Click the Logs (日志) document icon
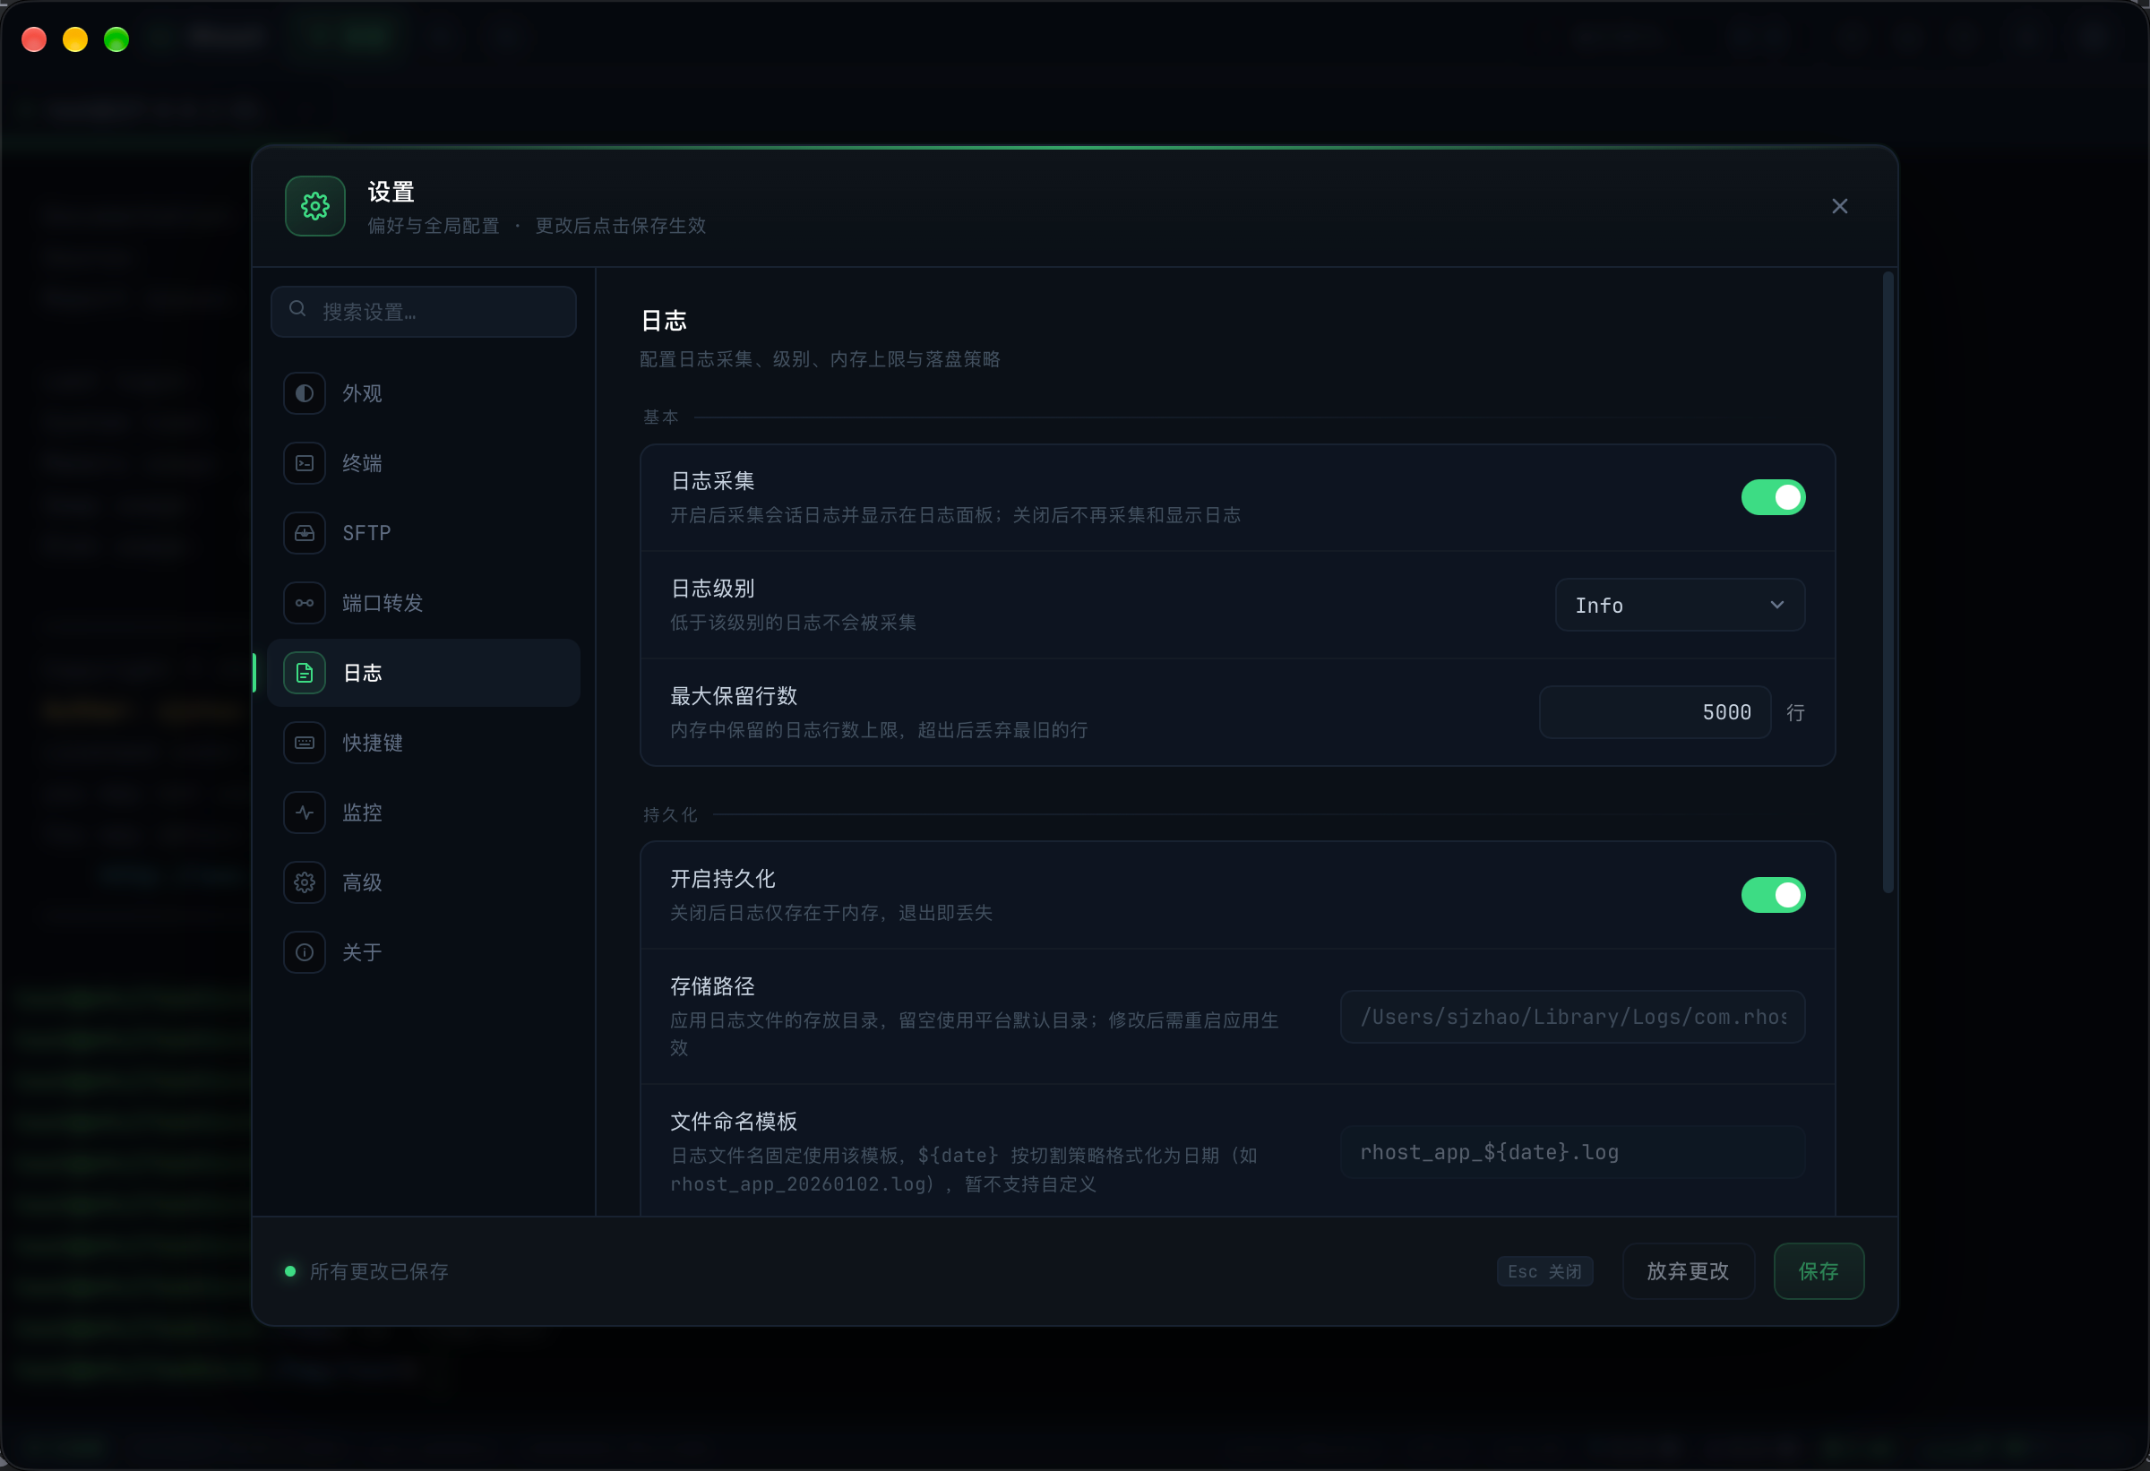The width and height of the screenshot is (2150, 1471). click(305, 673)
